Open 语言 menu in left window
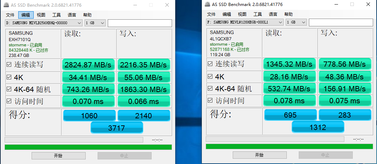Image resolution: width=377 pixels, height=164 pixels. click(72, 15)
